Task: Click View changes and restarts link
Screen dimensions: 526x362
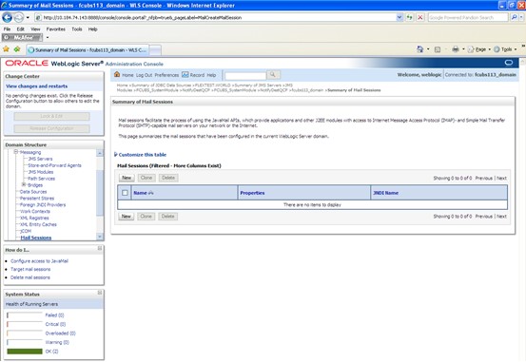Action: coord(36,86)
